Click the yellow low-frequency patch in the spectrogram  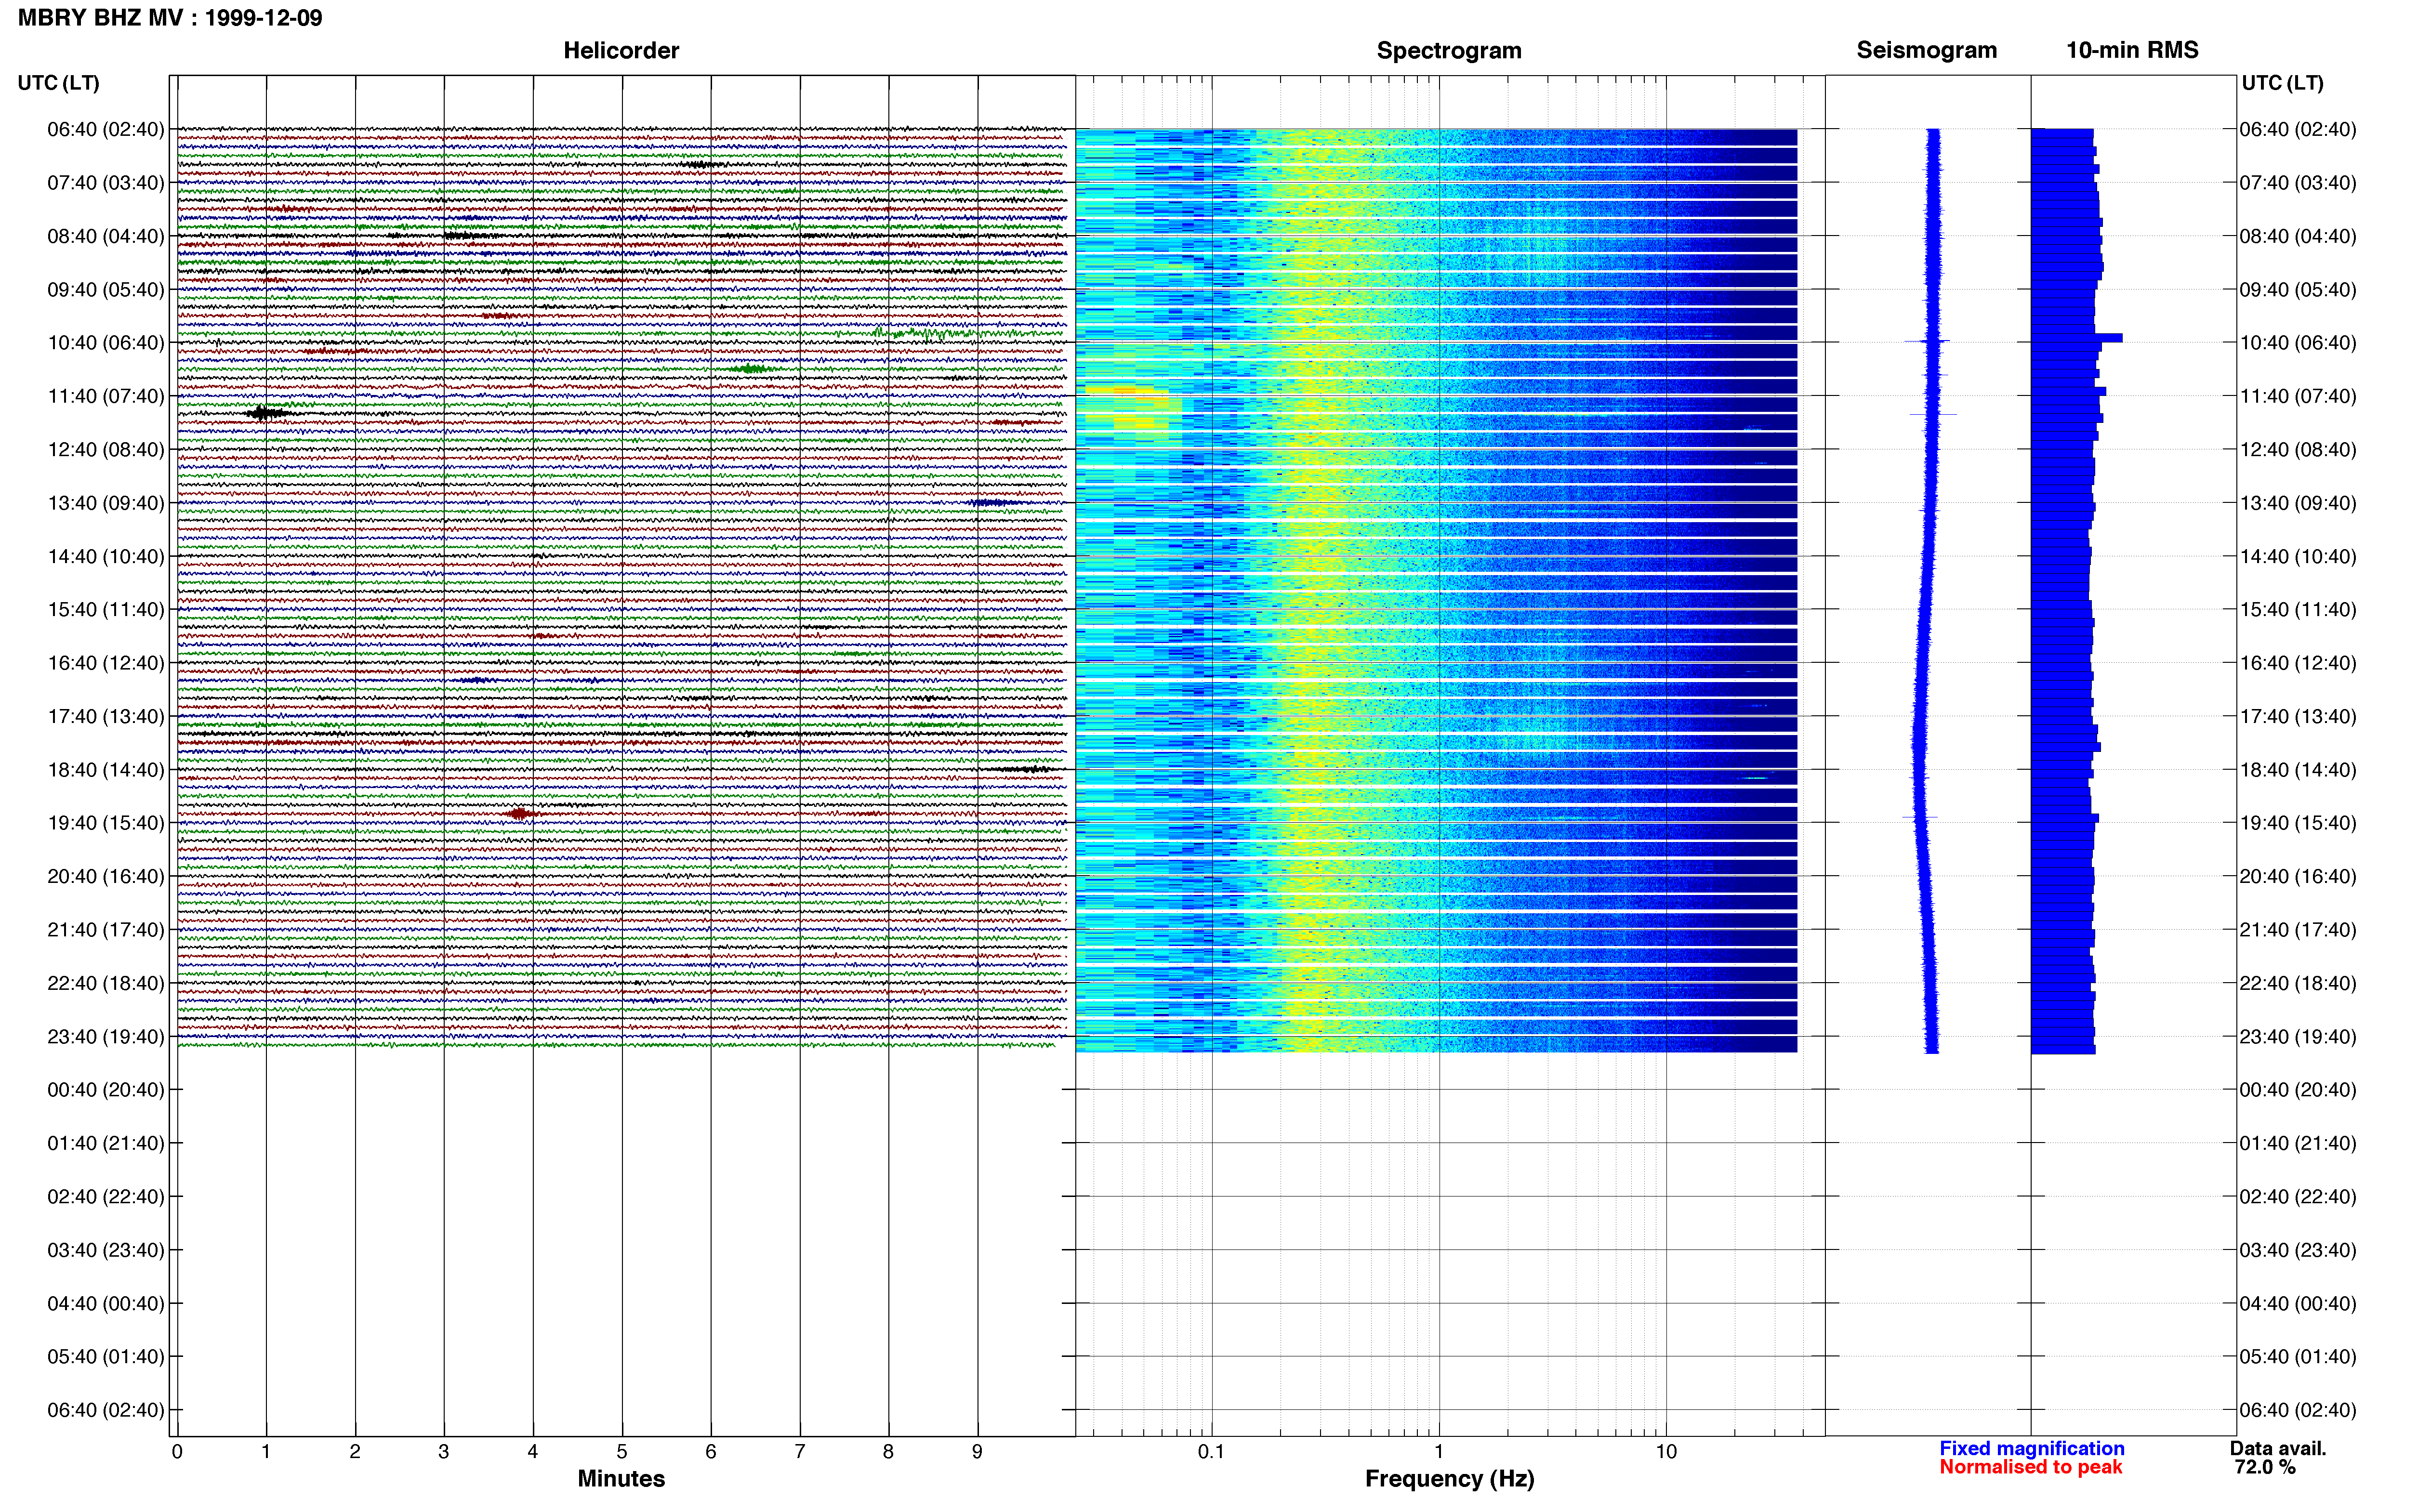pos(1128,408)
